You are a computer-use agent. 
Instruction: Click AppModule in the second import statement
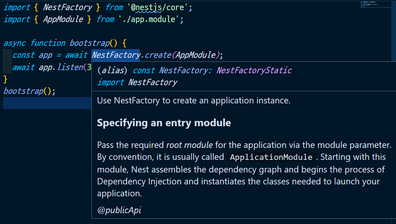63,19
